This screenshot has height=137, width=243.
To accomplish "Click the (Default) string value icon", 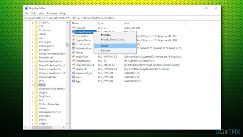I will pos(73,28).
